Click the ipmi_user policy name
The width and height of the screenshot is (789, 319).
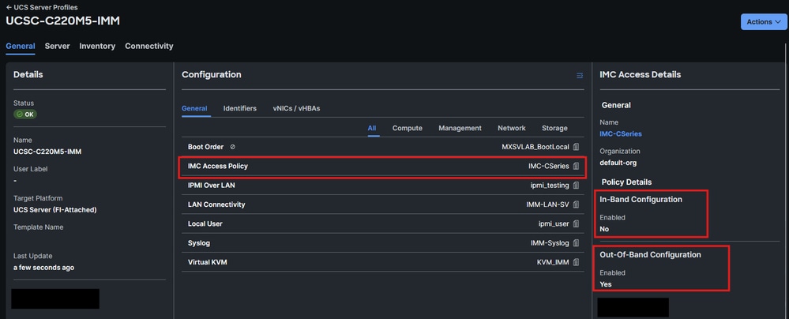click(x=554, y=223)
